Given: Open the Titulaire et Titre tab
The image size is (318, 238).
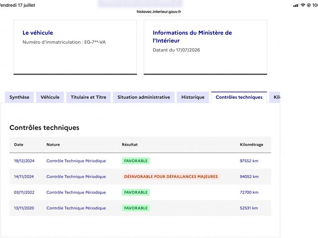Looking at the screenshot, I should click(x=88, y=97).
